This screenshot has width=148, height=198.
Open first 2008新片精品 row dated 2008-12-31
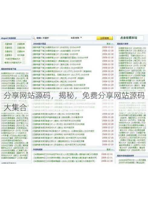(x=56, y=47)
